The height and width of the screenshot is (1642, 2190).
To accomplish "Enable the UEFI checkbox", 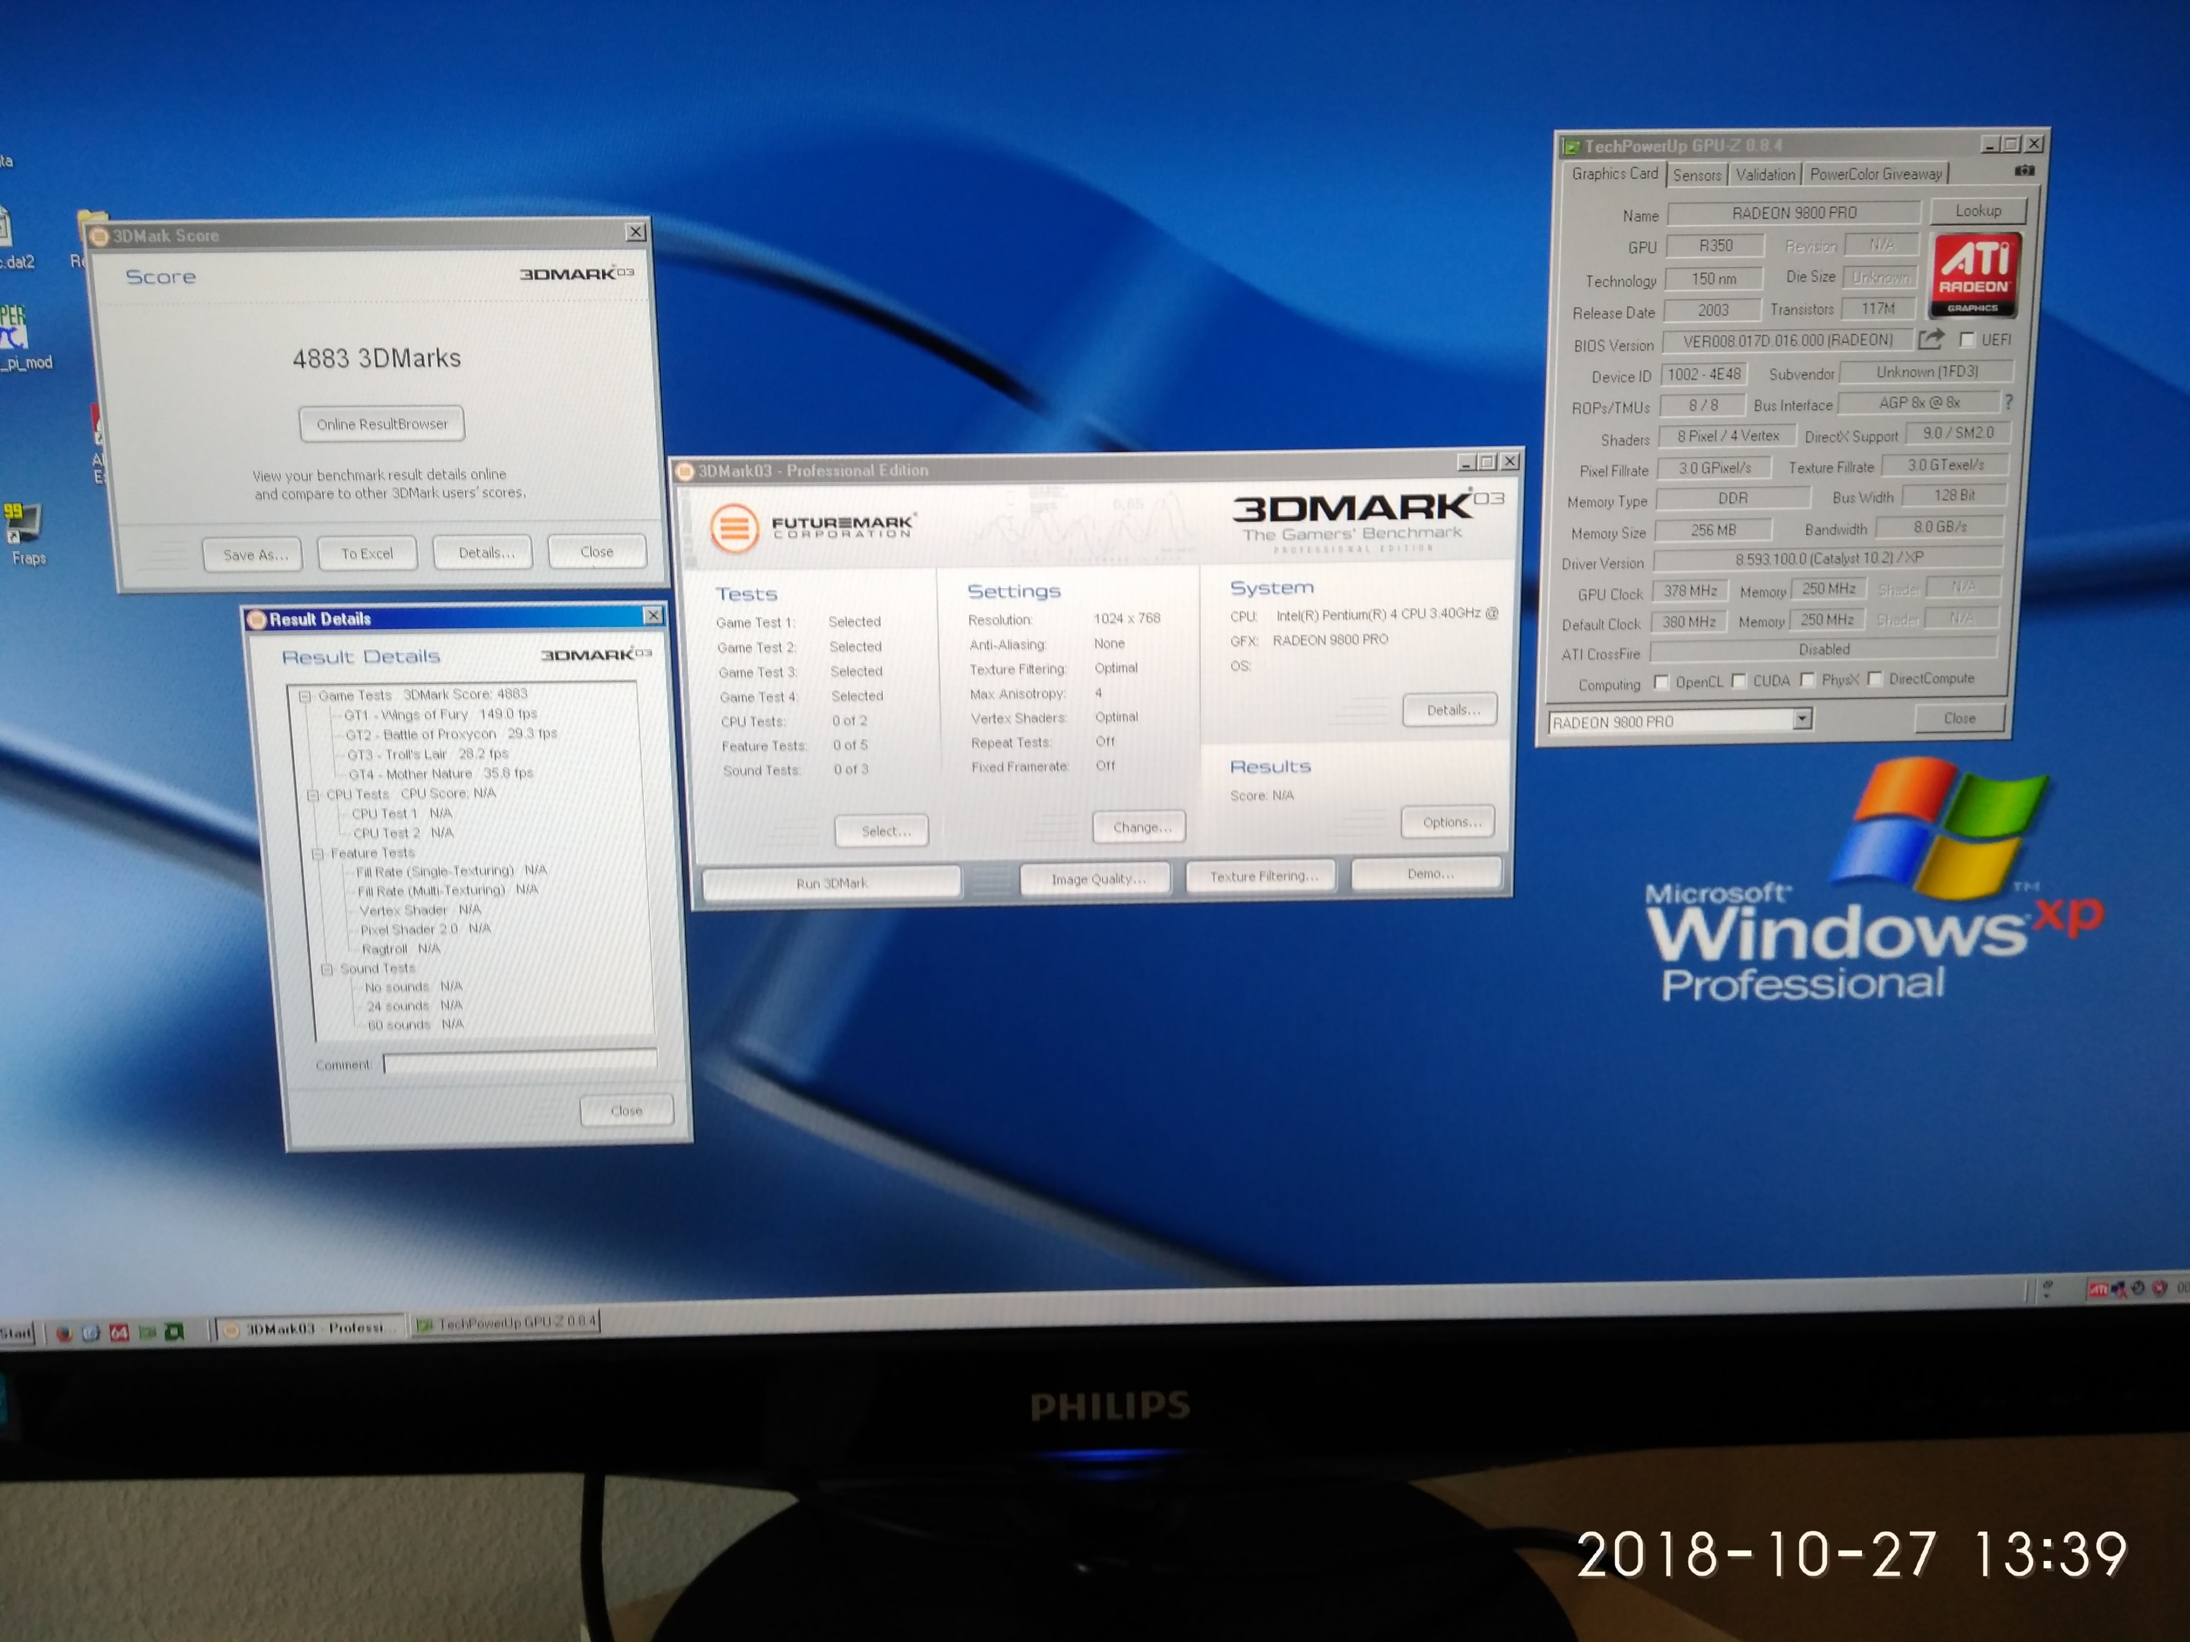I will (x=1967, y=339).
